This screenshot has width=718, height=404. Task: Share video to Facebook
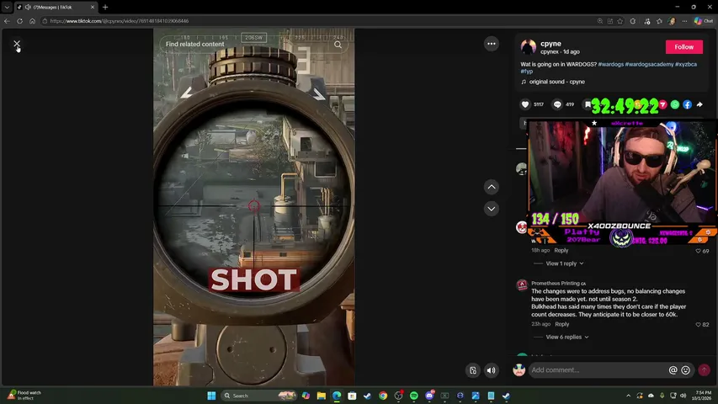point(688,104)
